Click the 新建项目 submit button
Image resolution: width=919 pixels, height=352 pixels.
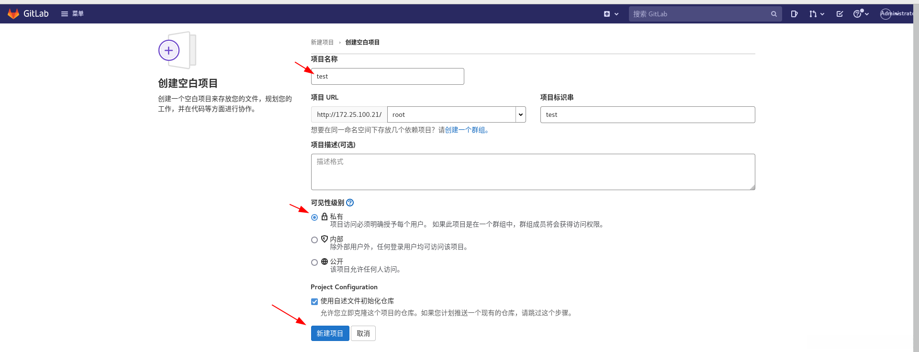[x=330, y=333]
